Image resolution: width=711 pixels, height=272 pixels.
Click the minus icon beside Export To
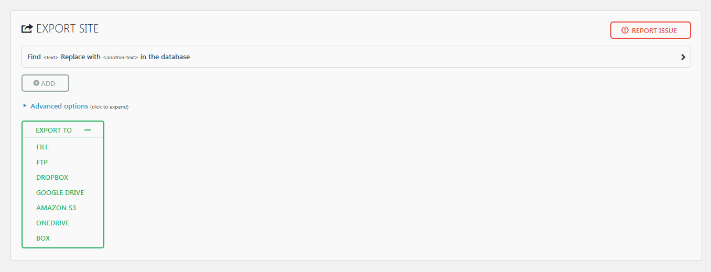(x=88, y=130)
